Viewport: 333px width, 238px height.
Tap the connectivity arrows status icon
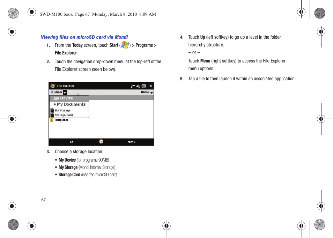133,86
